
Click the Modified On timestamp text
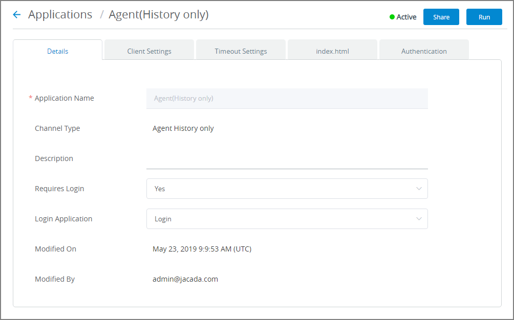point(202,249)
